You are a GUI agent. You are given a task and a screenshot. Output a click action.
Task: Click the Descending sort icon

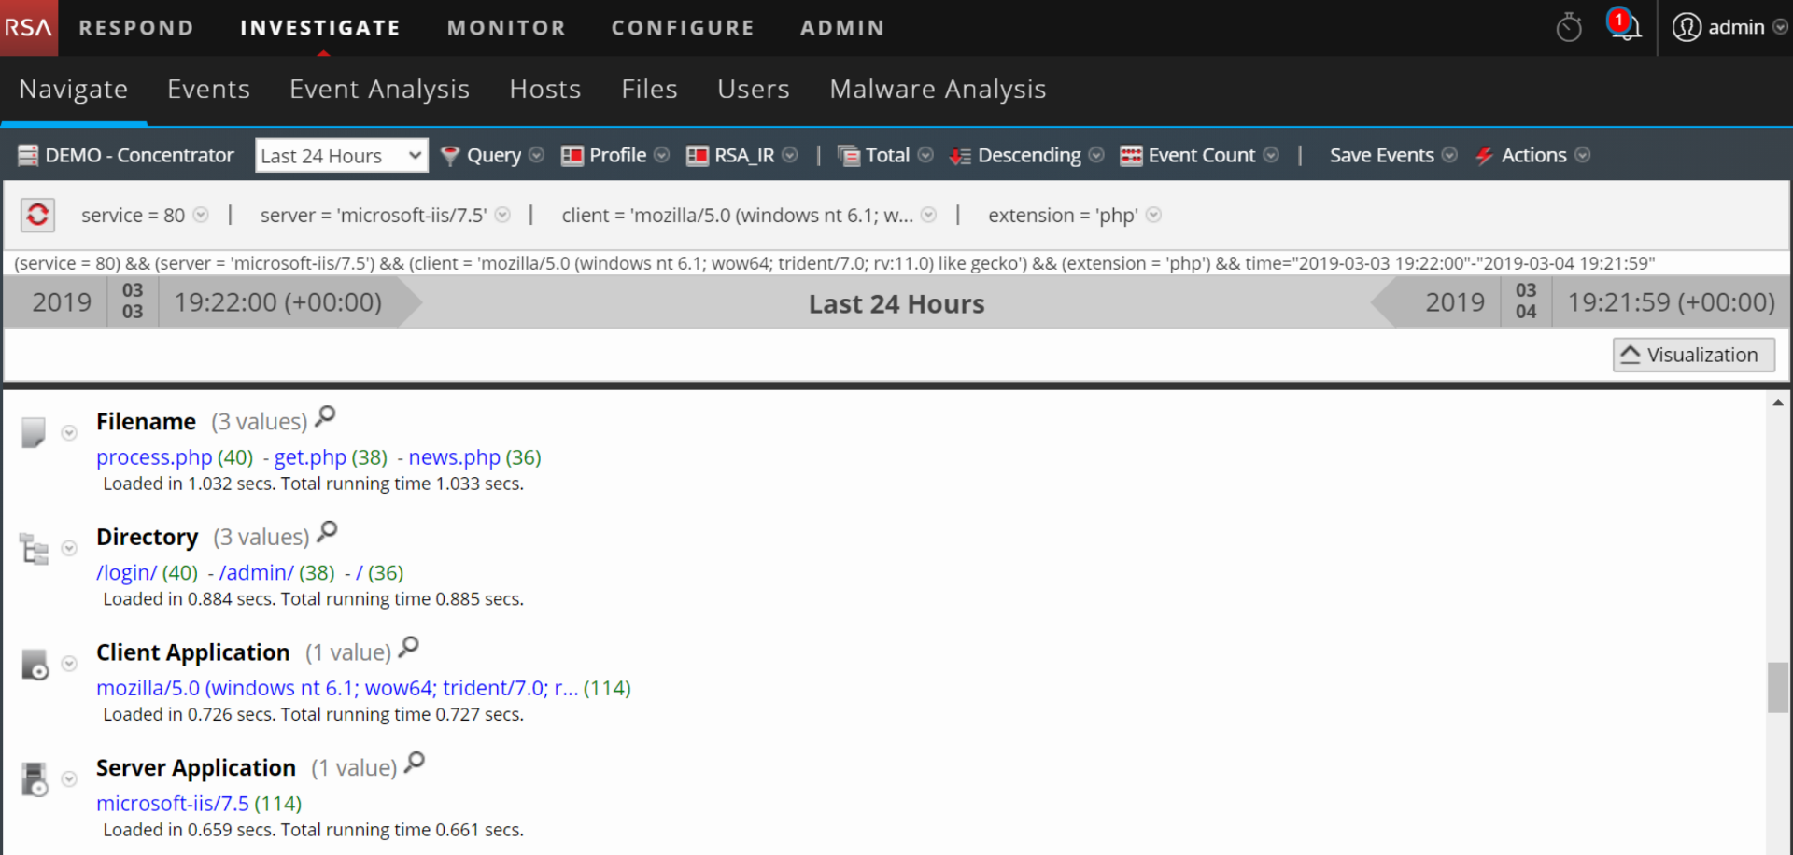pos(961,156)
